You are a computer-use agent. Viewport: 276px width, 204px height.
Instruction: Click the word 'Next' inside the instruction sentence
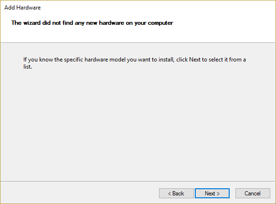tap(195, 60)
